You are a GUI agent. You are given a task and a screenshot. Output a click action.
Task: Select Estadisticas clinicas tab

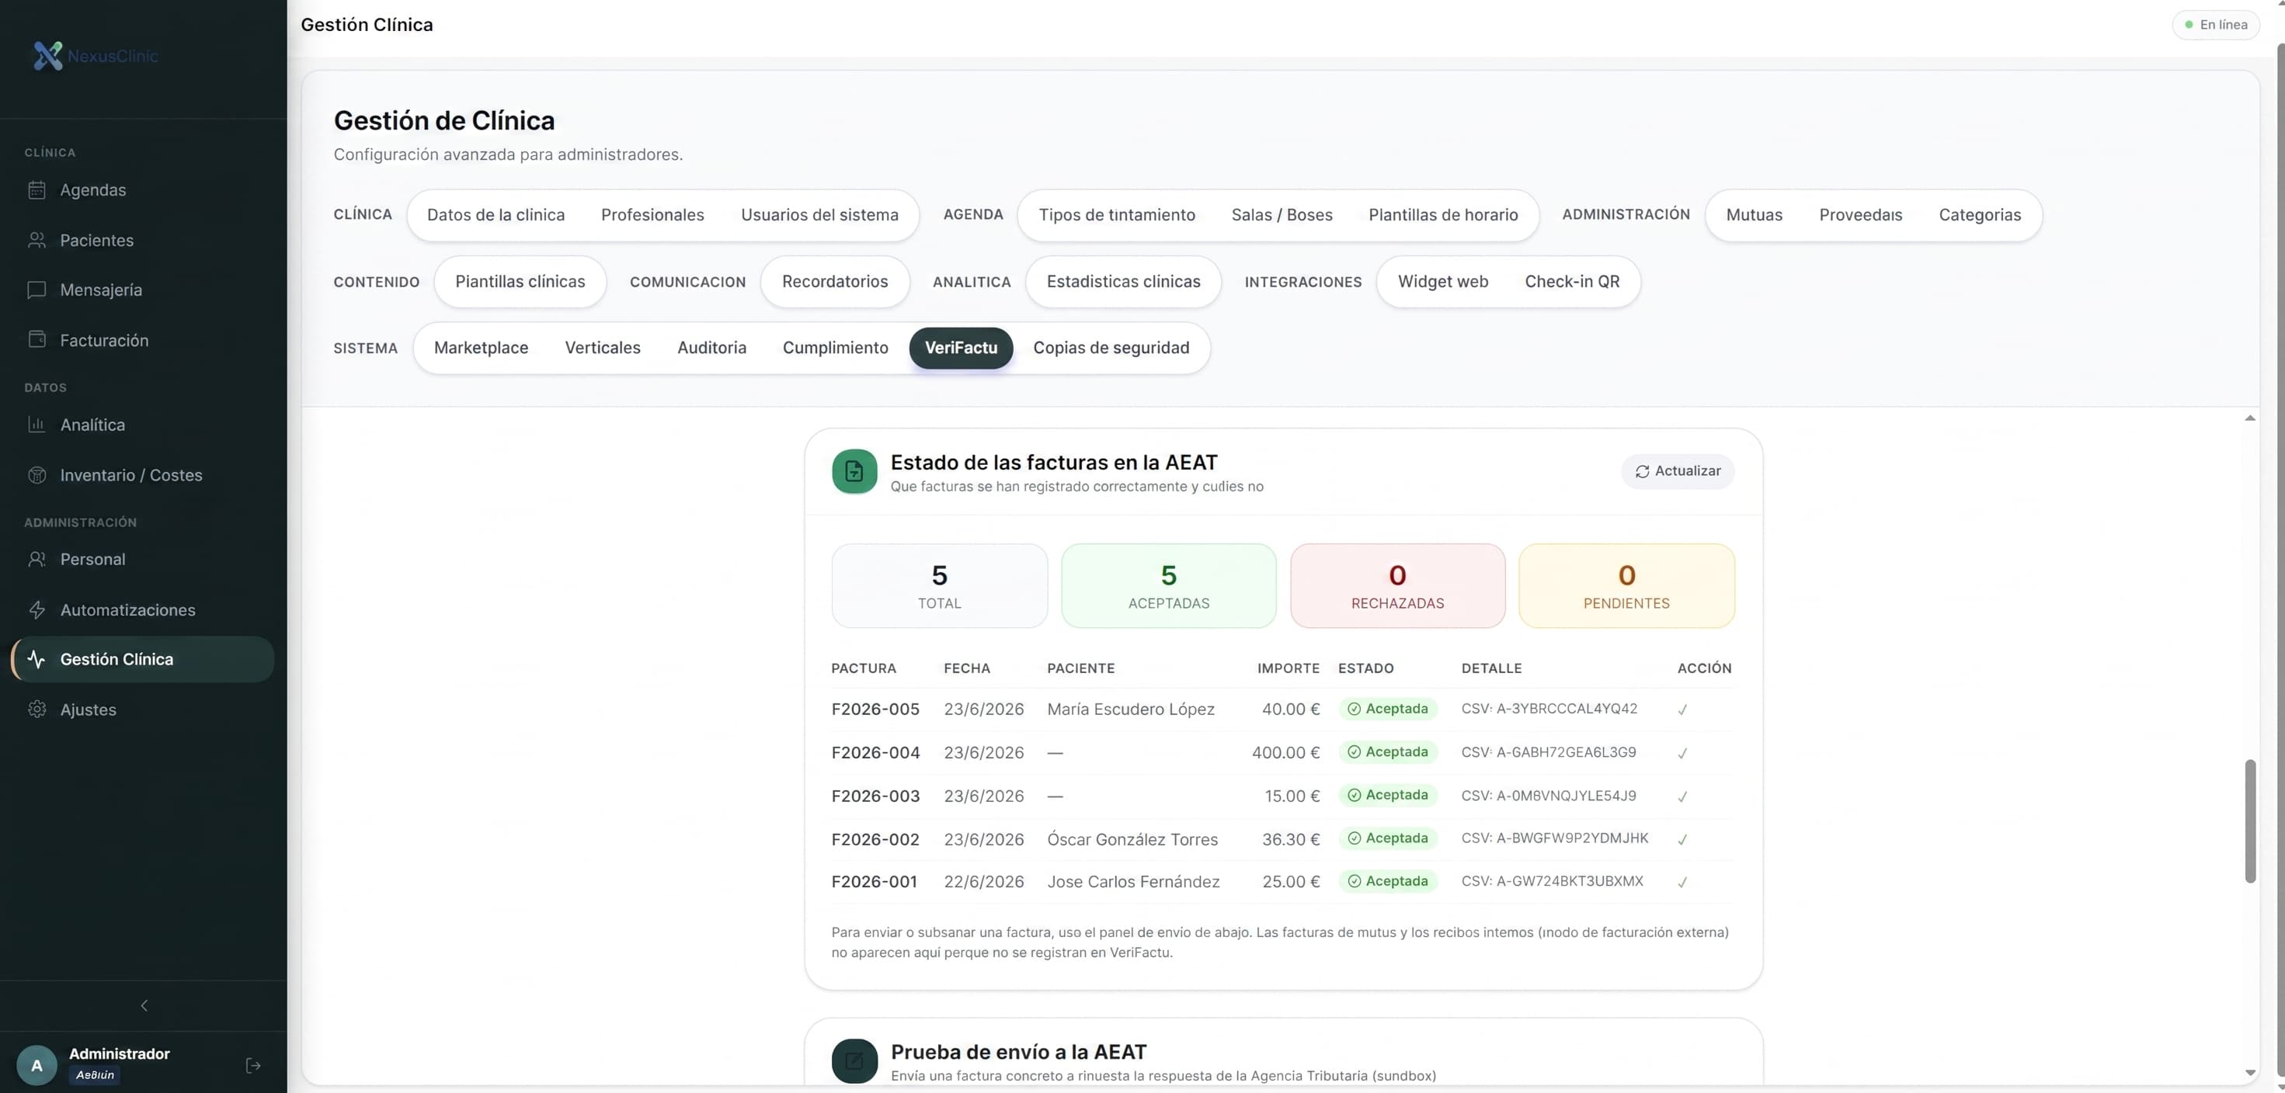pos(1123,281)
